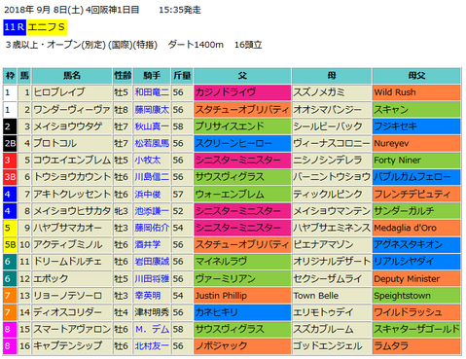This screenshot has height=359, width=466.
Task: Click the 斤量 column header
Action: click(182, 76)
